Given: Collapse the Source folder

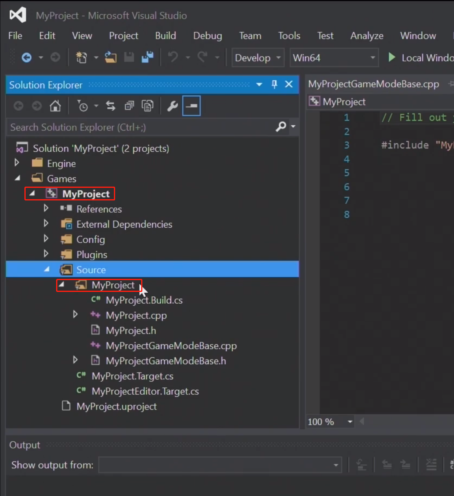Looking at the screenshot, I should coord(47,269).
